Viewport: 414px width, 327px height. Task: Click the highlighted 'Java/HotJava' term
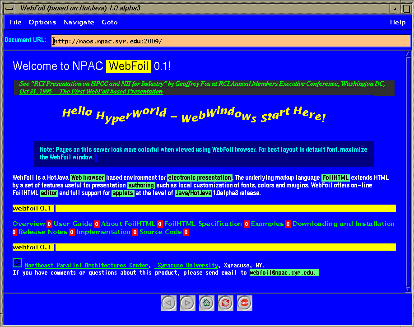tap(193, 193)
